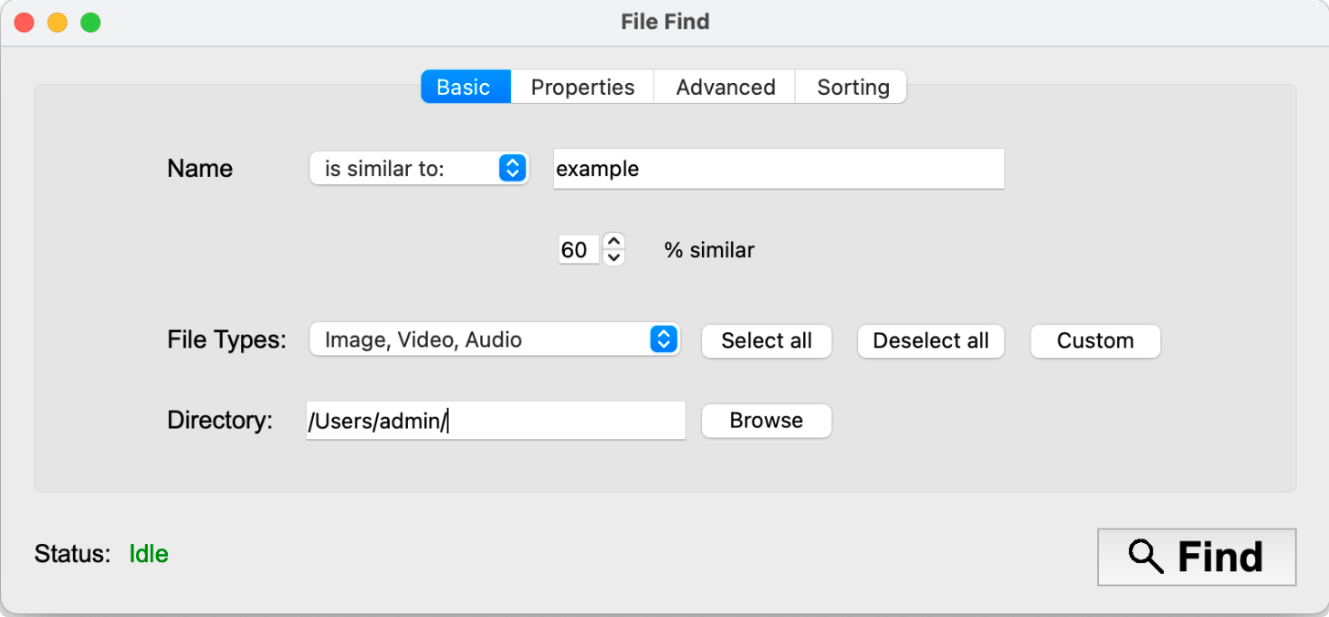Go to the Advanced tab

(726, 88)
